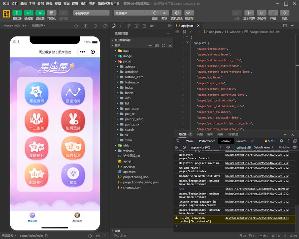Tap the 星座查询 button in simulator

coord(36,93)
